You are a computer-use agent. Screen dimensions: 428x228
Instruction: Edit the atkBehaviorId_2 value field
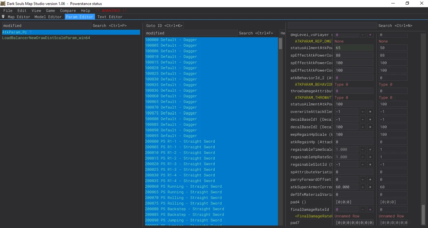pyautogui.click(x=354, y=78)
